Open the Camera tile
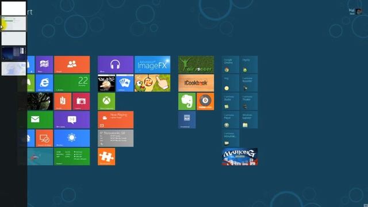The width and height of the screenshot is (368, 207). pos(81,101)
